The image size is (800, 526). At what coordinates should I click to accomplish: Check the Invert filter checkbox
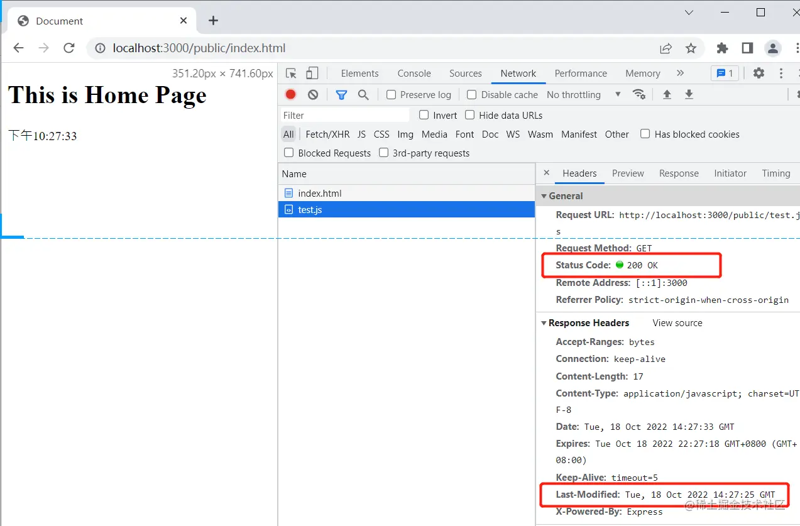coord(424,115)
